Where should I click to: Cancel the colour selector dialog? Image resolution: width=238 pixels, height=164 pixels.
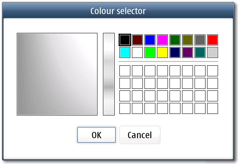(140, 135)
